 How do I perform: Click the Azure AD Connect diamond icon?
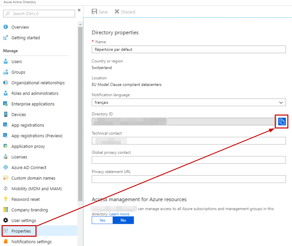6,167
